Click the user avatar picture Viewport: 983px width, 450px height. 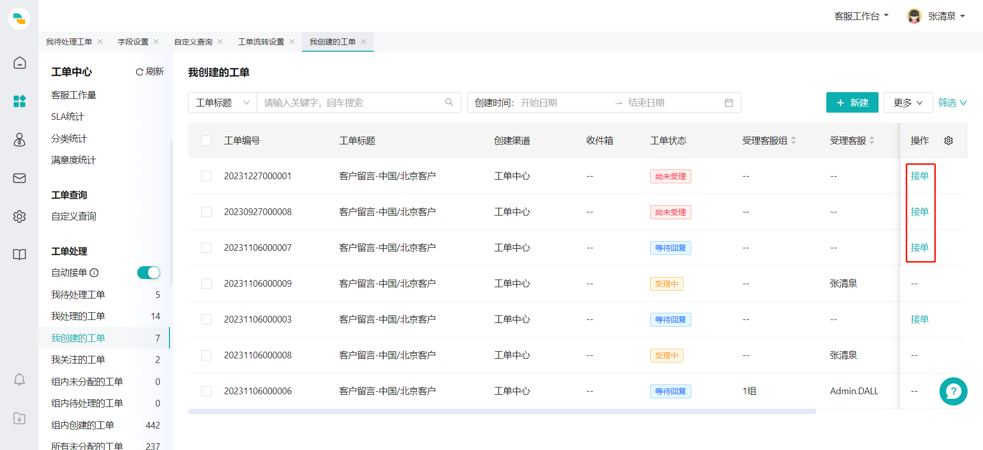(914, 16)
